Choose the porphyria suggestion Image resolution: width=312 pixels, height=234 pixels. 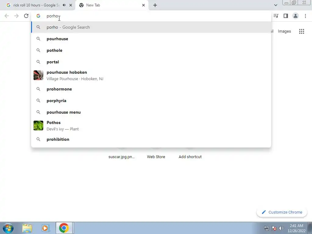pos(151,101)
